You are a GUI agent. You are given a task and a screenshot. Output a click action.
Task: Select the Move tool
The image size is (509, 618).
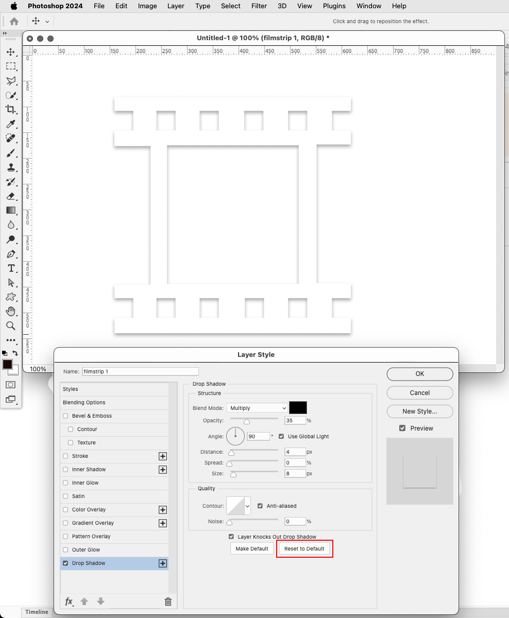(11, 51)
